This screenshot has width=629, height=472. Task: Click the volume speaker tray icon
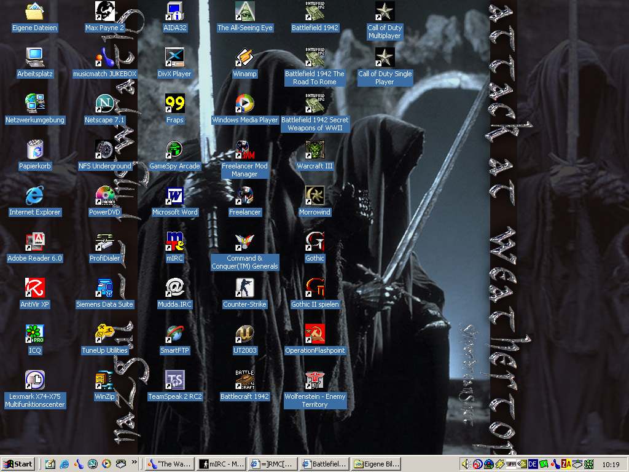pyautogui.click(x=466, y=465)
